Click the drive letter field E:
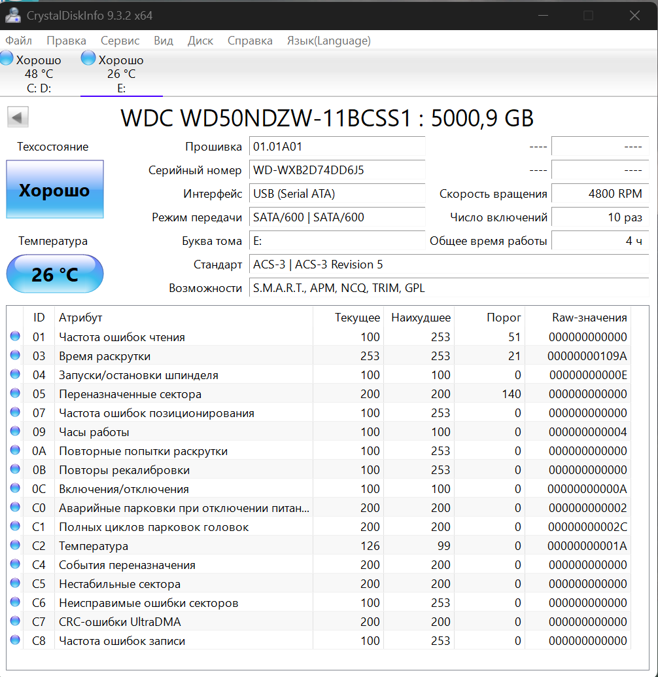 point(337,240)
